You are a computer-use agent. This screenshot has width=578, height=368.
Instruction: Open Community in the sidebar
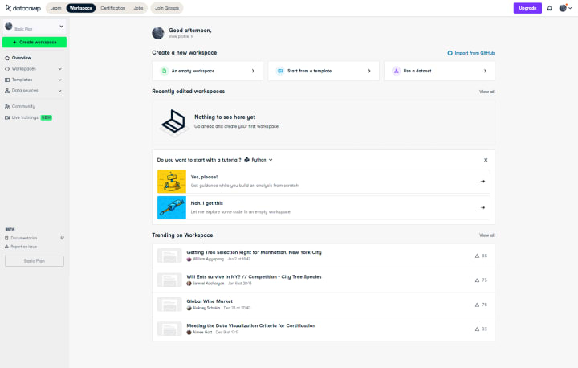23,107
